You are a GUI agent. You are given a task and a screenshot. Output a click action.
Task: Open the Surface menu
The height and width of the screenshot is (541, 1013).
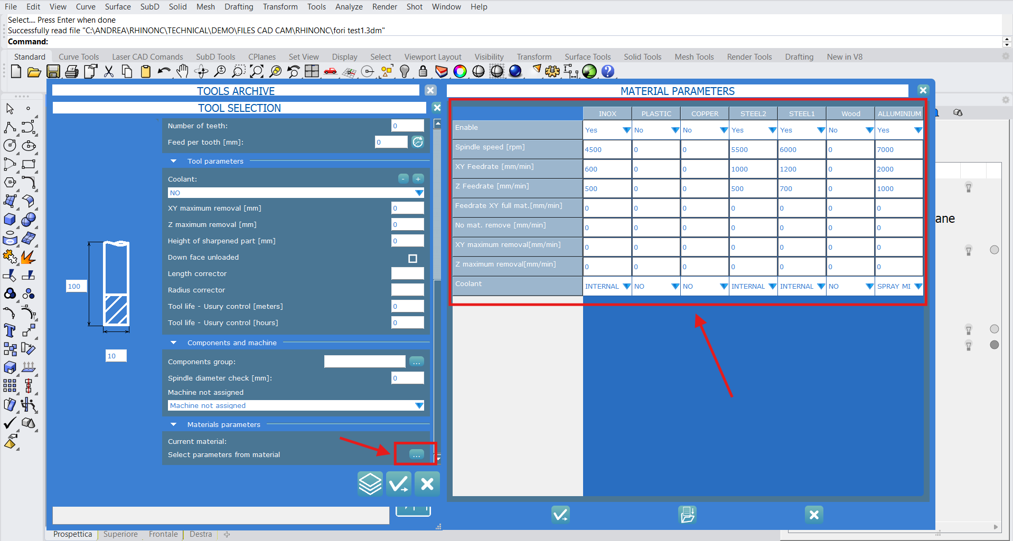pyautogui.click(x=117, y=7)
